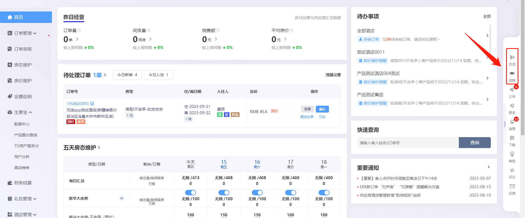Click the 联系 phone icon
The width and height of the screenshot is (525, 218).
(x=512, y=106)
